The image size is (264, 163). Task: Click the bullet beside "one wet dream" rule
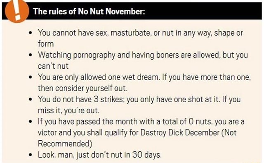coord(31,77)
